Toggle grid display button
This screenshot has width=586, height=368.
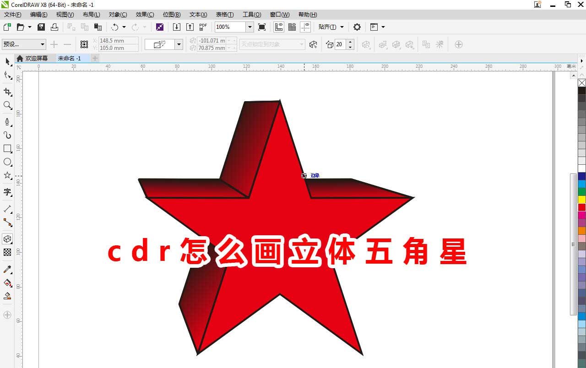click(292, 27)
